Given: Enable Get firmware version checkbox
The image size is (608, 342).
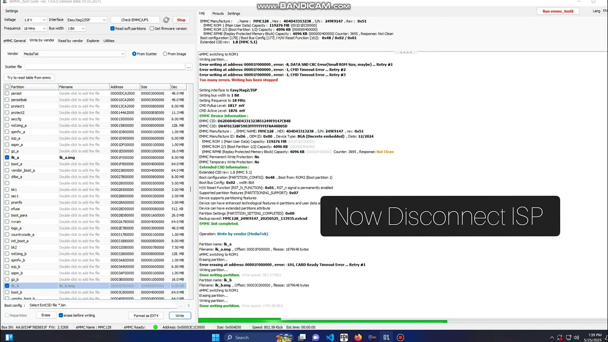Looking at the screenshot, I should click(x=152, y=28).
